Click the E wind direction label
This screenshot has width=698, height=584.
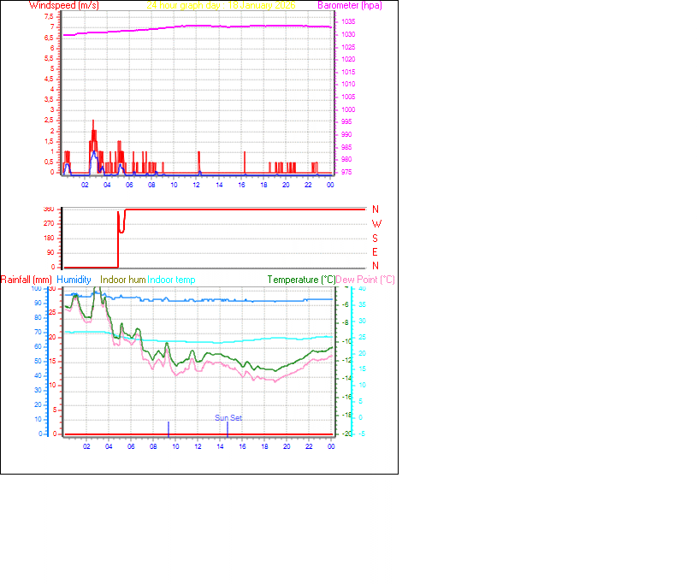(x=375, y=252)
